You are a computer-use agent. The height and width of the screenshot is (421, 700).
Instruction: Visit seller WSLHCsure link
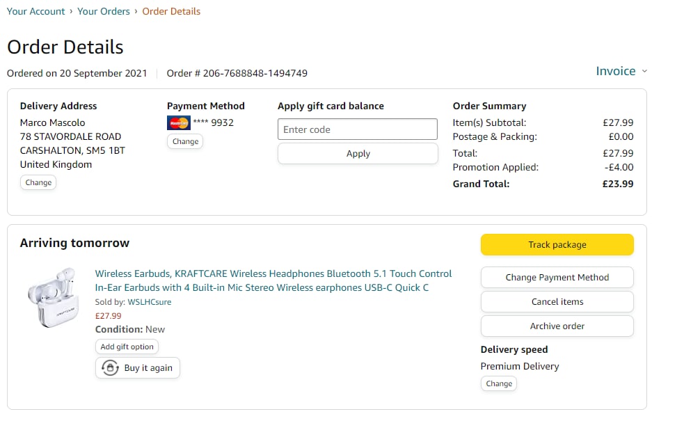tap(149, 302)
